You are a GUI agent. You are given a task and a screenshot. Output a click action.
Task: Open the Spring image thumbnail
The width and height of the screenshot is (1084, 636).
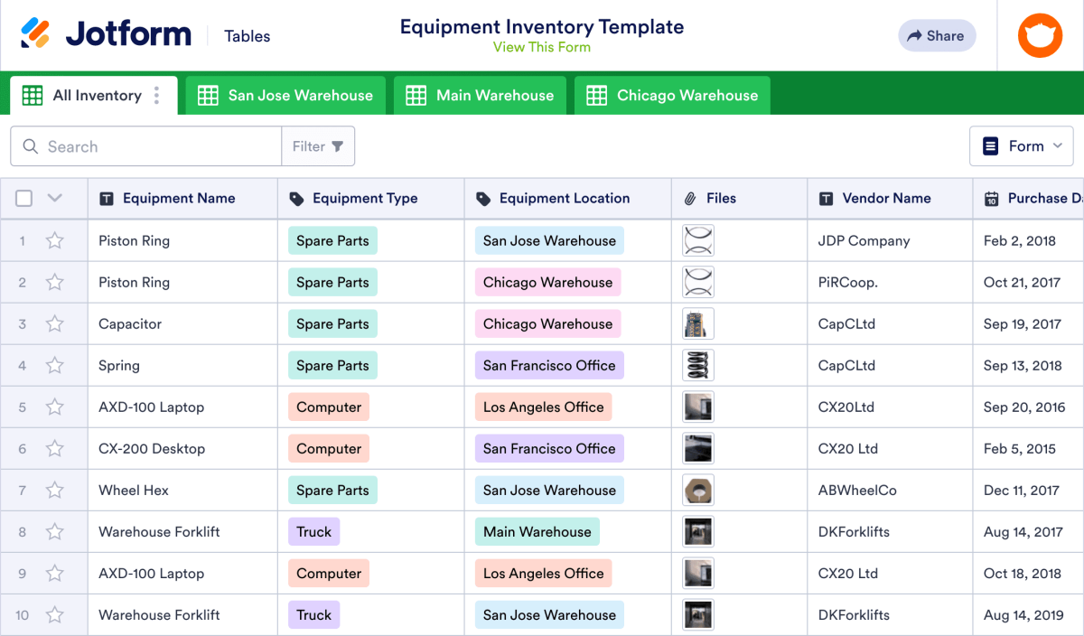(697, 365)
